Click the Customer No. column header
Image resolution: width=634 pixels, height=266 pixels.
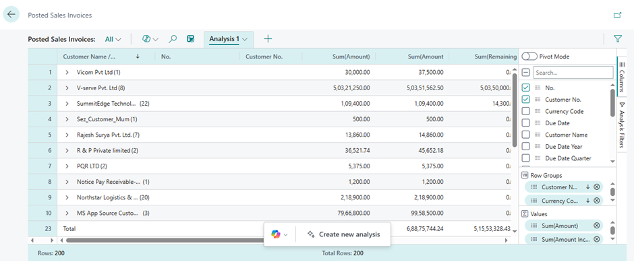271,57
